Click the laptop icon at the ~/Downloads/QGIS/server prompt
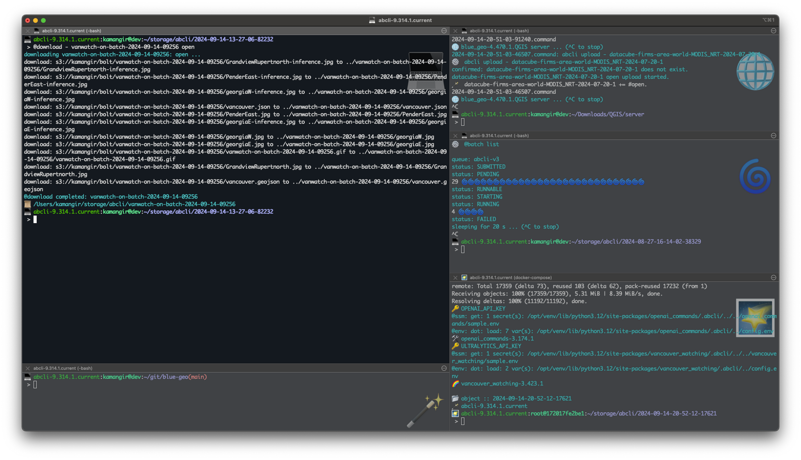801x460 pixels. [x=455, y=114]
